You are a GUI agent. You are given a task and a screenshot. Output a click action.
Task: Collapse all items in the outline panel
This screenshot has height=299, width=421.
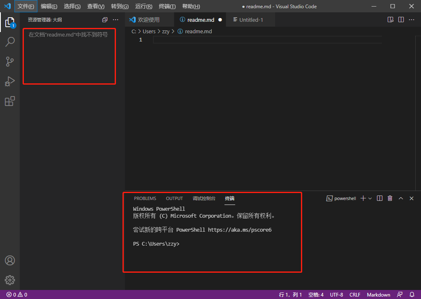pos(105,20)
